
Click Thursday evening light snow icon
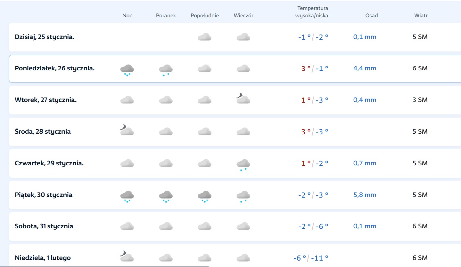point(243,164)
